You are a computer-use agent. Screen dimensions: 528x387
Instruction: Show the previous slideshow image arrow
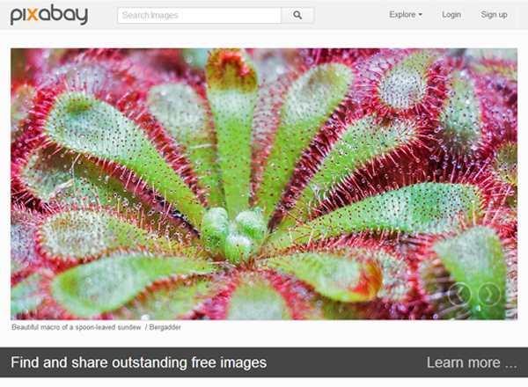coord(459,294)
